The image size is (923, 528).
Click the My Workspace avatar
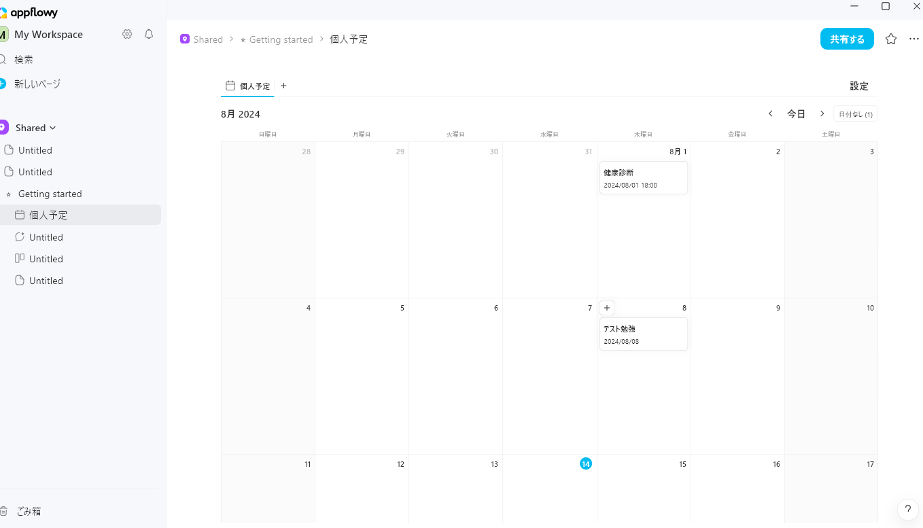tap(4, 34)
